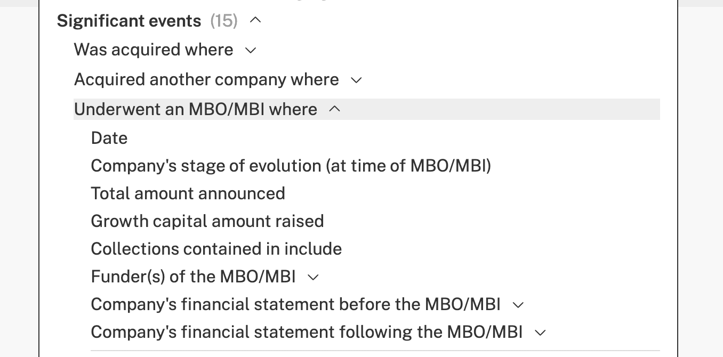The image size is (723, 357).
Task: Choose the Date filter option
Action: (109, 138)
